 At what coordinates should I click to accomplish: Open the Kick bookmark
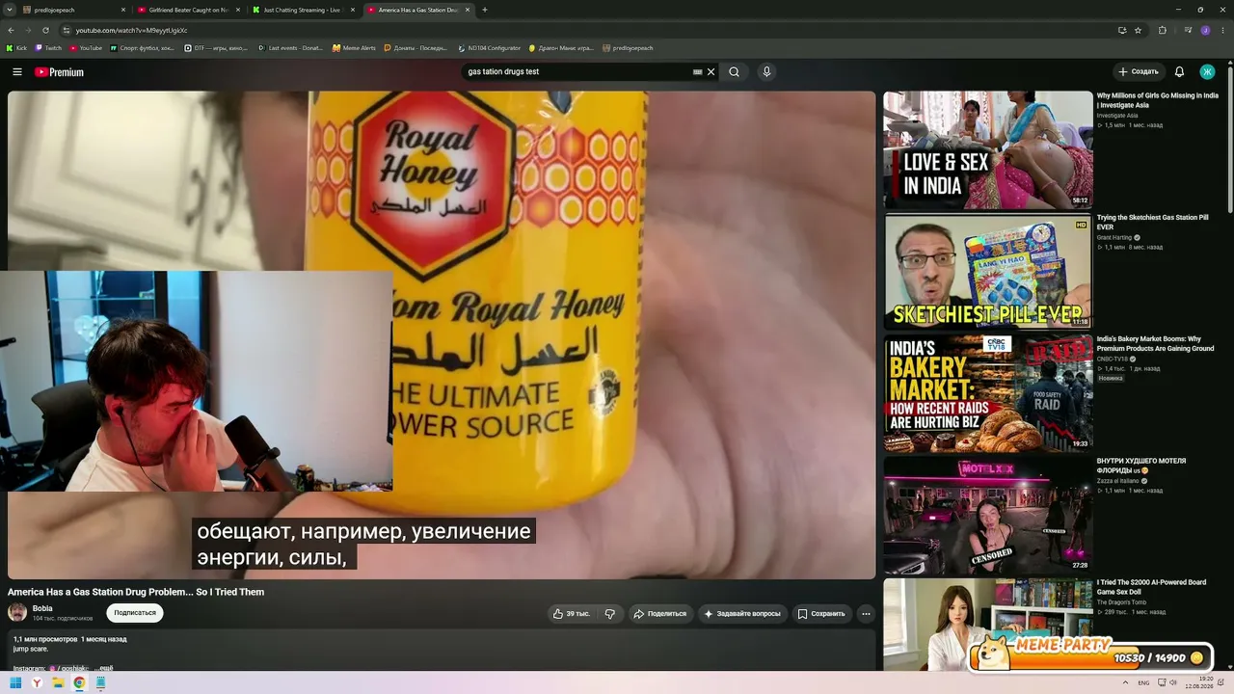tap(16, 47)
